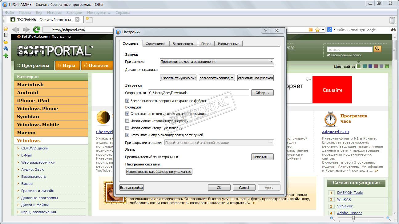The height and width of the screenshot is (224, 399).
Task: Reload the page with the green refresh icon
Action: click(37, 30)
